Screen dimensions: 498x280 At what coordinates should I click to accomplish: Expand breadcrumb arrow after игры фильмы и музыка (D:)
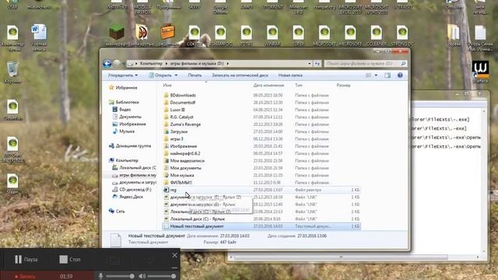tap(228, 64)
